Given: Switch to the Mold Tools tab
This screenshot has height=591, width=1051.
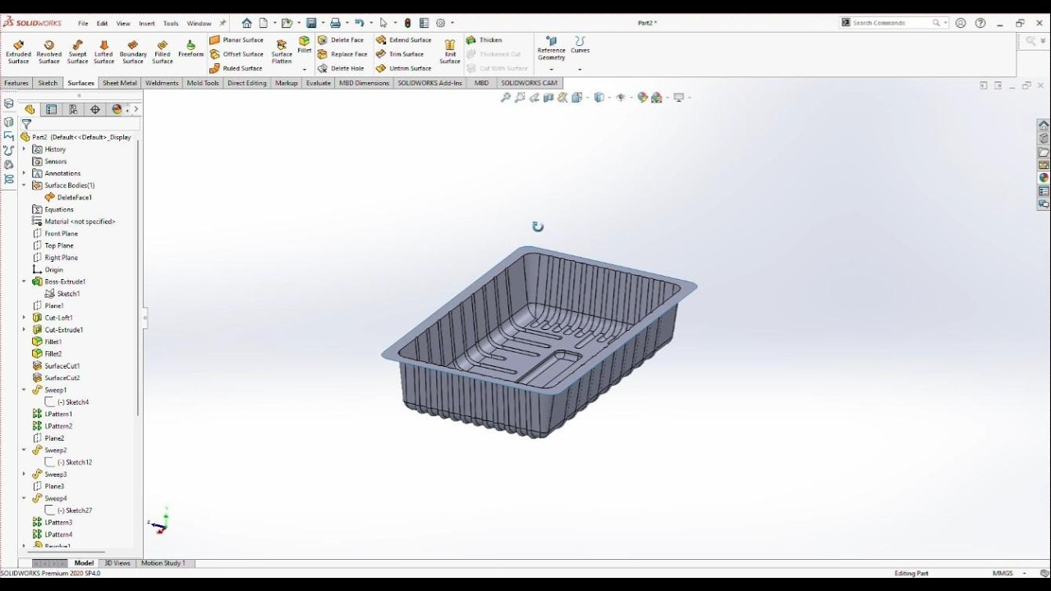Looking at the screenshot, I should tap(203, 83).
